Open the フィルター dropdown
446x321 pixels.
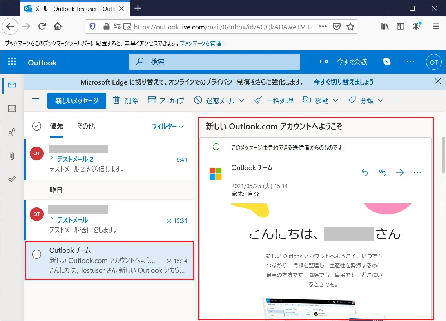[x=167, y=126]
